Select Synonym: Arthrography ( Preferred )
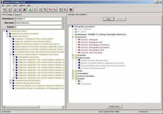The height and width of the screenshot is (114, 163). click(95, 45)
